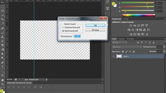Add a Black & White adjustment
166x93 pixels.
(x=137, y=30)
